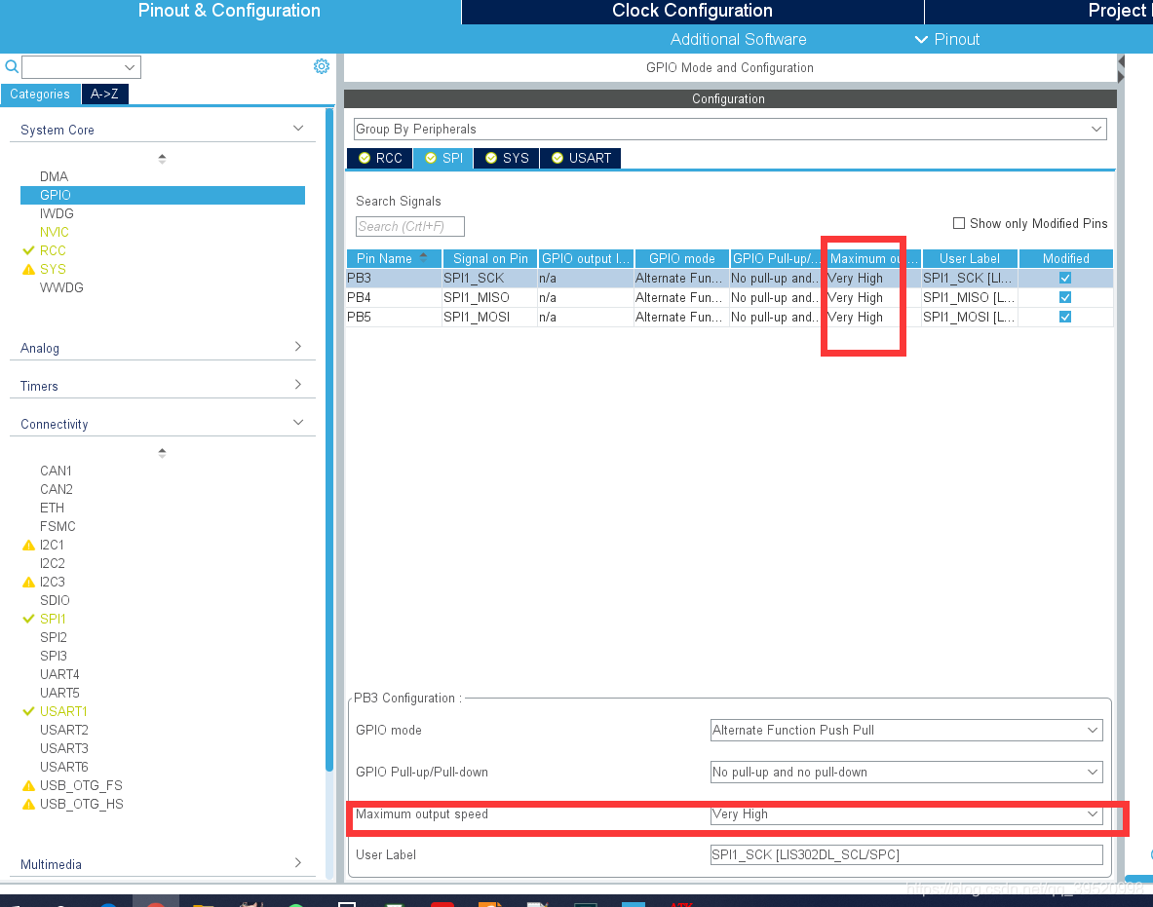The width and height of the screenshot is (1153, 907).
Task: Click the I2C3 warning icon
Action: [28, 583]
